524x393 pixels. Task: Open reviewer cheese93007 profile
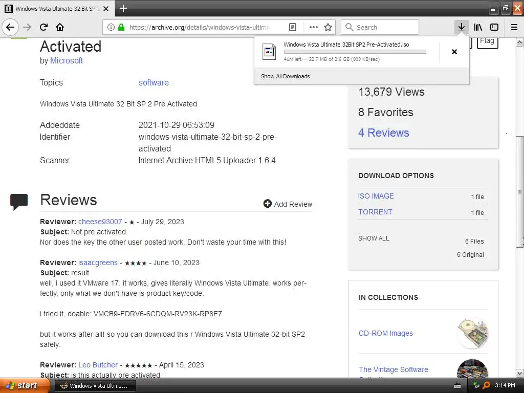click(x=100, y=222)
